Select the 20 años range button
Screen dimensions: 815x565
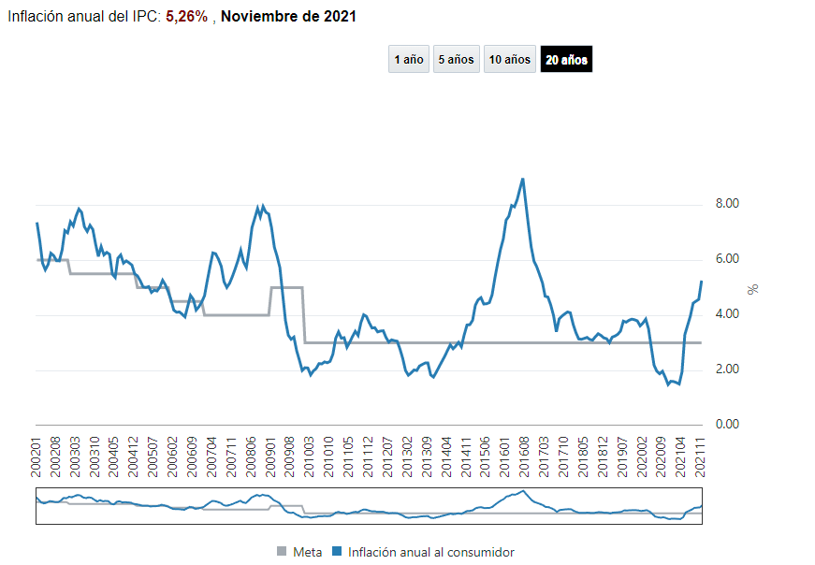click(x=566, y=59)
